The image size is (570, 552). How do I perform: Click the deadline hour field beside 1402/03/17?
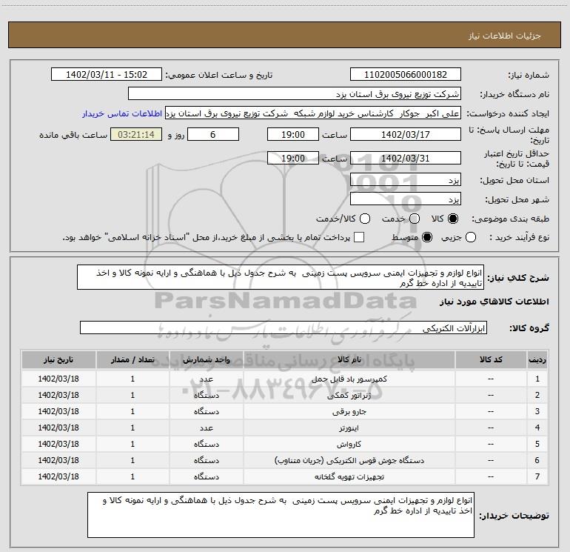pos(293,135)
